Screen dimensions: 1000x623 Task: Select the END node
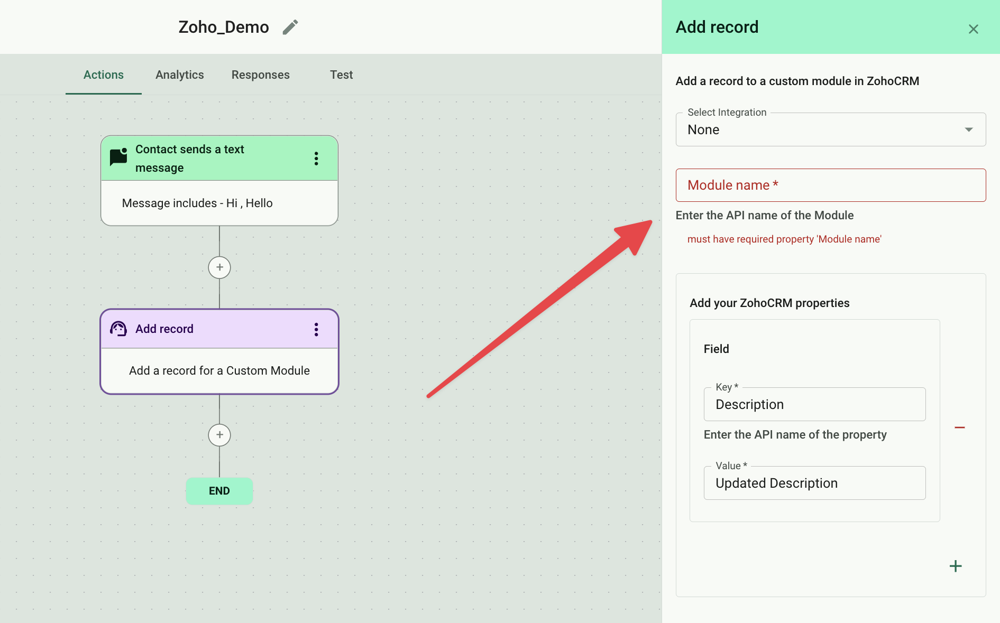pos(219,491)
